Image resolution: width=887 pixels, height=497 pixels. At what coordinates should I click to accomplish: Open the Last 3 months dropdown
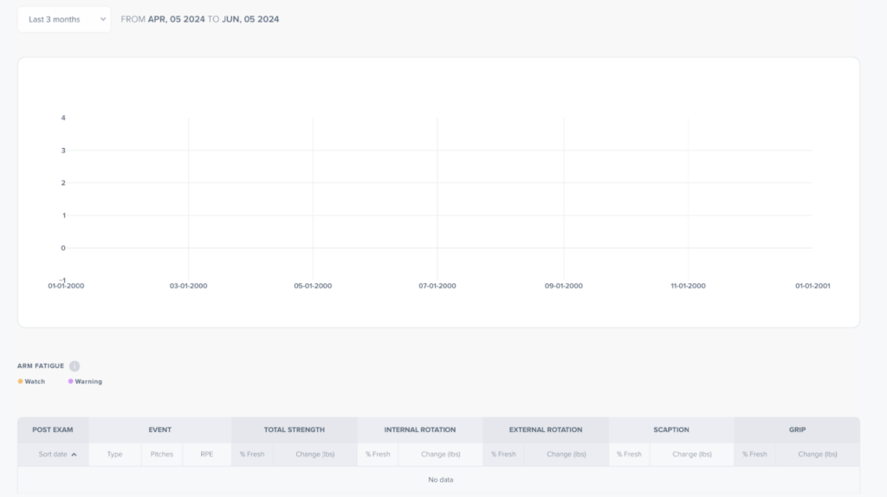click(65, 19)
